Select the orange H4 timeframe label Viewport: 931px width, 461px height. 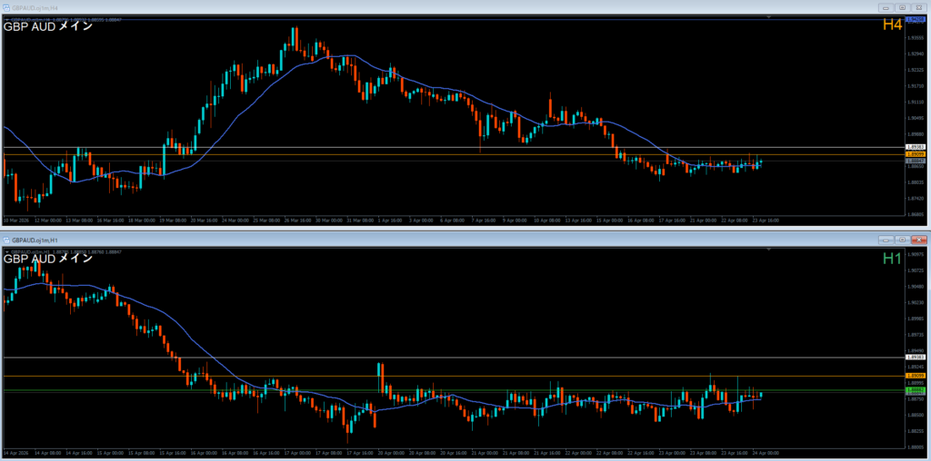click(891, 25)
